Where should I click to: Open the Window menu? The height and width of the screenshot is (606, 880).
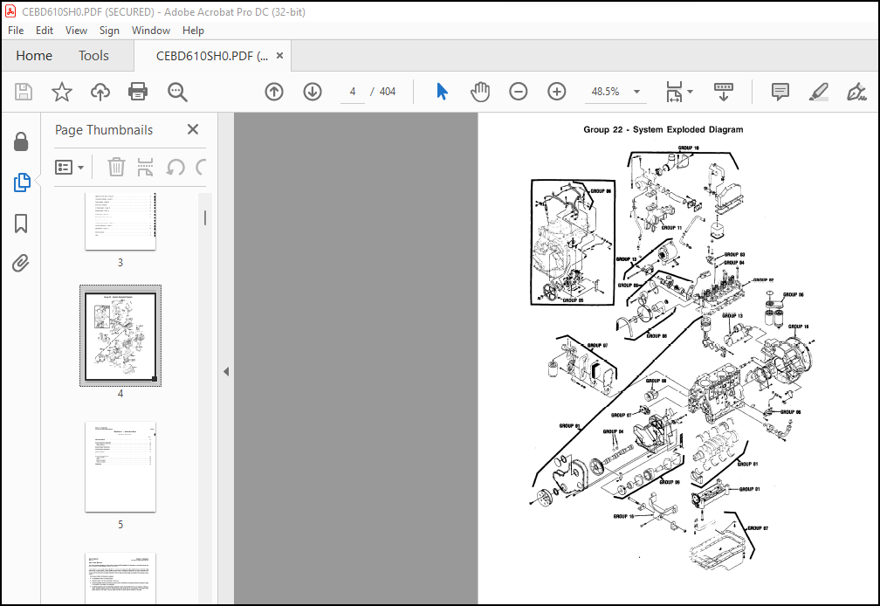(x=151, y=31)
